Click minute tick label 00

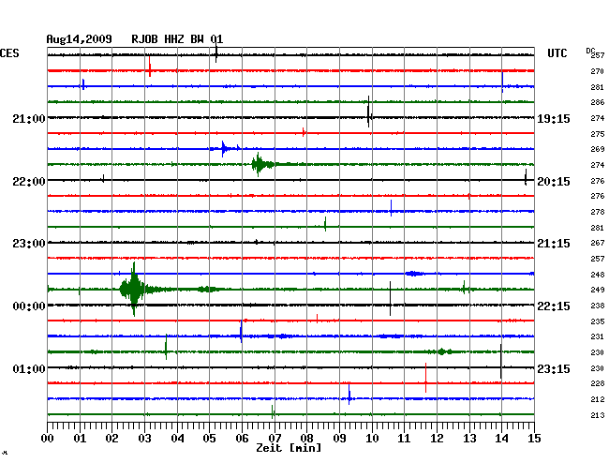pyautogui.click(x=48, y=438)
